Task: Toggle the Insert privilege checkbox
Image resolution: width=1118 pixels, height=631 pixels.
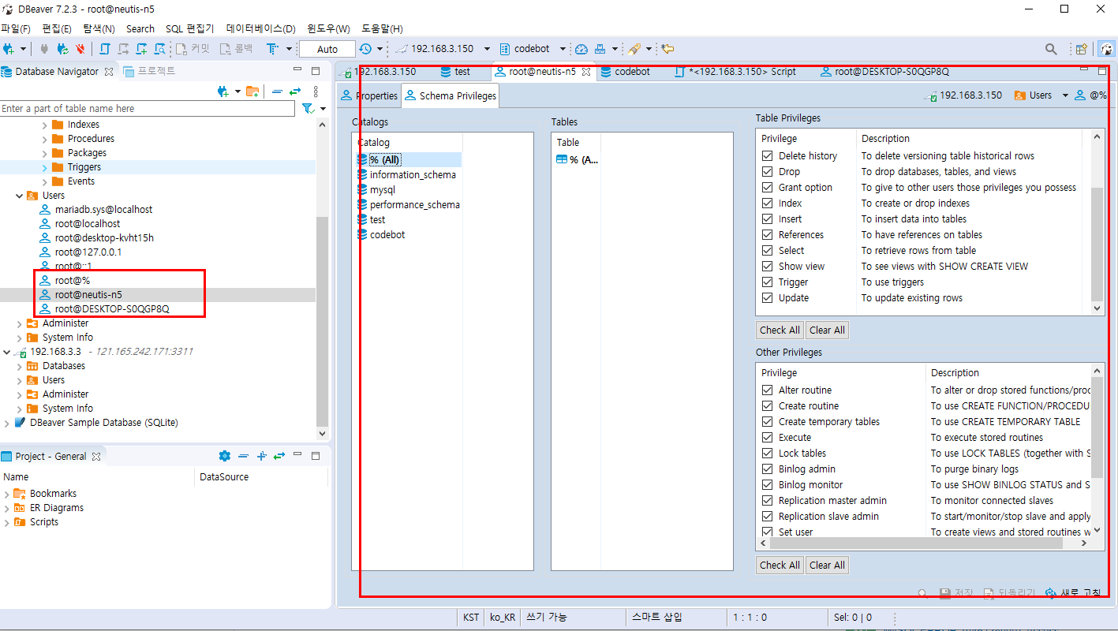Action: pos(767,219)
